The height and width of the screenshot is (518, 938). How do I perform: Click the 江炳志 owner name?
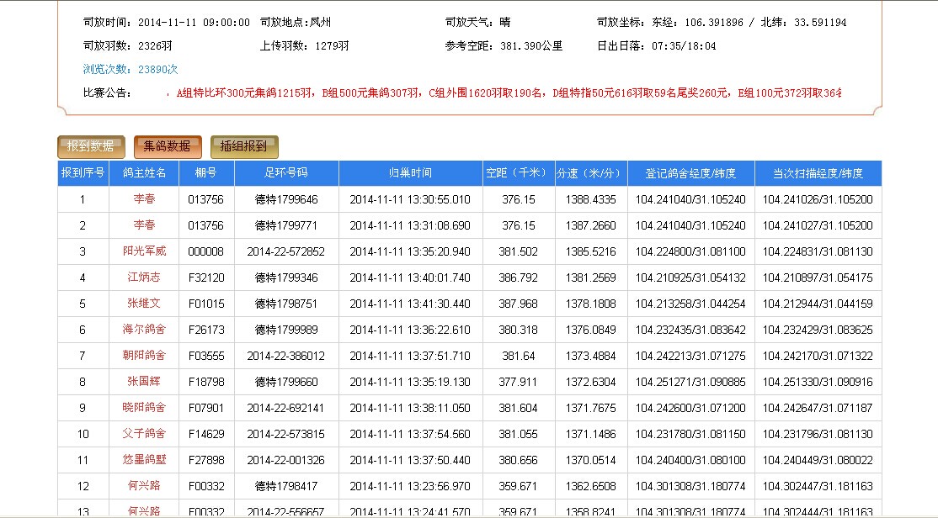pyautogui.click(x=144, y=277)
